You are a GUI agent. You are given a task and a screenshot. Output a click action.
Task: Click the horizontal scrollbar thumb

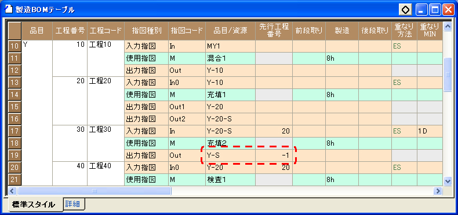[x=94, y=191]
